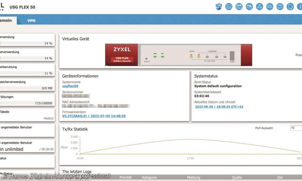
Task: Click the Kategorie column header in logs
Action: [149, 177]
